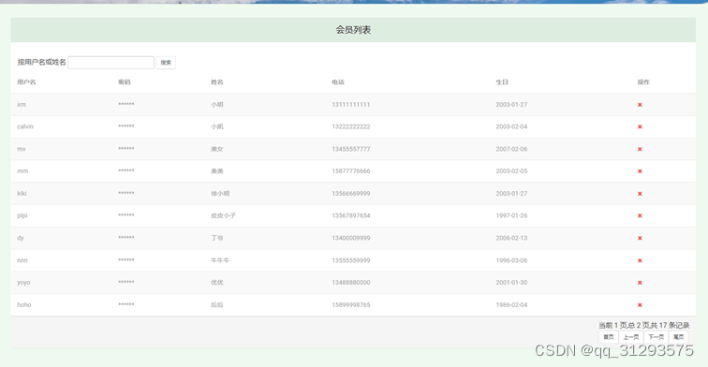Remove member mm using the delete icon
The width and height of the screenshot is (708, 367).
click(640, 171)
